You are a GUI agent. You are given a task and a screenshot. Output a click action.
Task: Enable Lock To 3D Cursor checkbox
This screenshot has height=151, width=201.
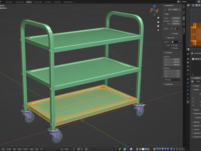click(x=172, y=45)
